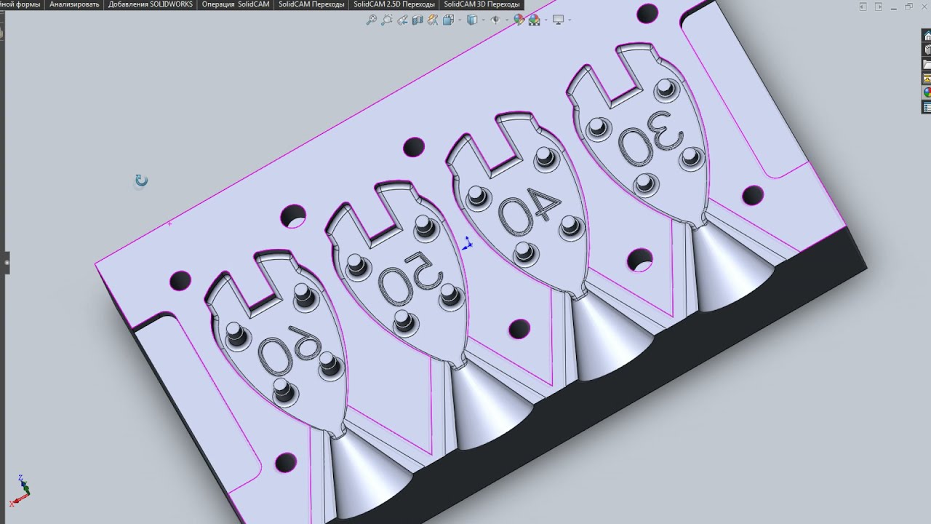Switch to the Добавления SOLIDWORKS tab
931x524 pixels.
pos(150,4)
